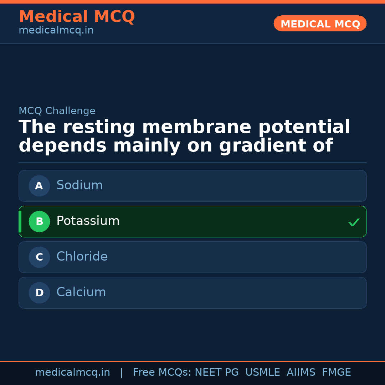Choose the Calcium answer option
Viewport: 385px width, 385px height.
point(192,293)
